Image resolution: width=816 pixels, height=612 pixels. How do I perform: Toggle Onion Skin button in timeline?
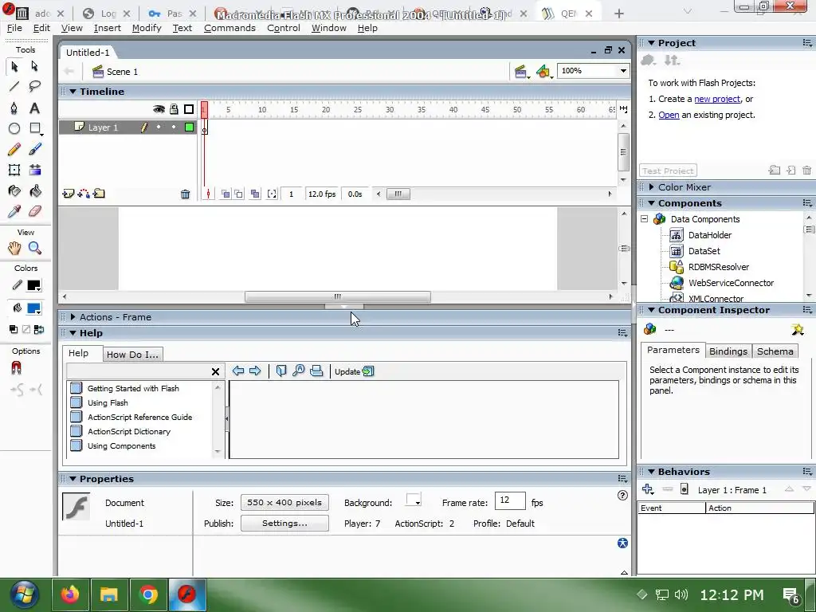coord(226,194)
